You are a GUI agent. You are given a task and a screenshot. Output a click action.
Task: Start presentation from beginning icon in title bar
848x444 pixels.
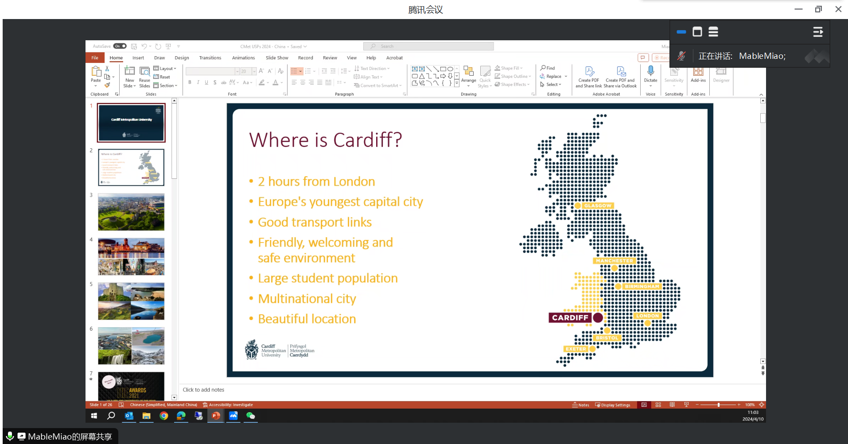point(168,46)
